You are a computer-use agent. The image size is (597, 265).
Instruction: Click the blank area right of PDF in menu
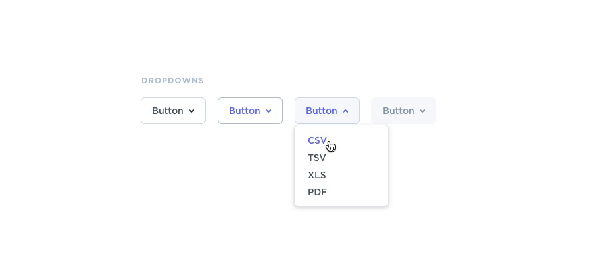(x=358, y=192)
